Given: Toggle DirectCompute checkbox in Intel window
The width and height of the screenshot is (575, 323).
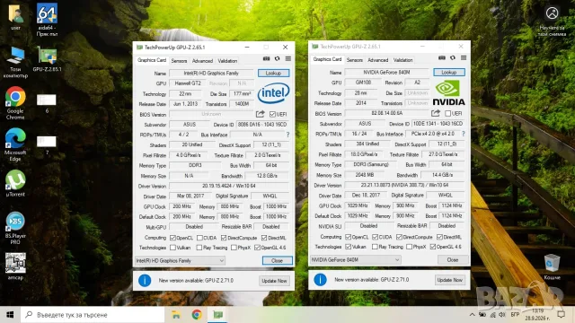Looking at the screenshot, I should pos(224,238).
